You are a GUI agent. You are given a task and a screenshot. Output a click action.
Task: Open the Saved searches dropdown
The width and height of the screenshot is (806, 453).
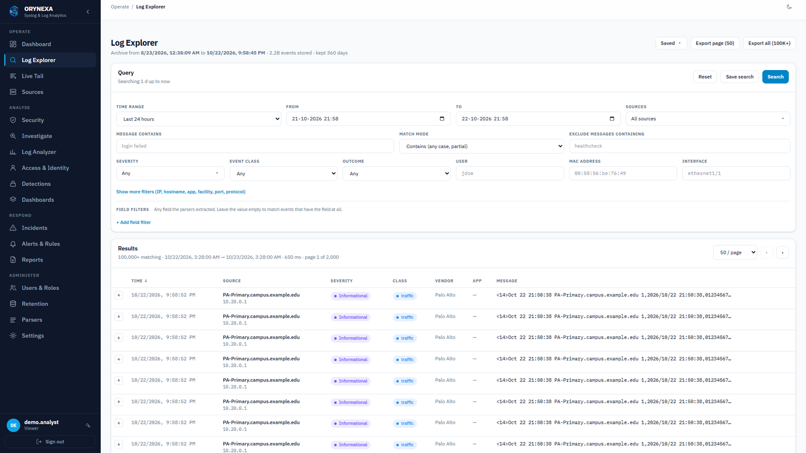coord(671,43)
